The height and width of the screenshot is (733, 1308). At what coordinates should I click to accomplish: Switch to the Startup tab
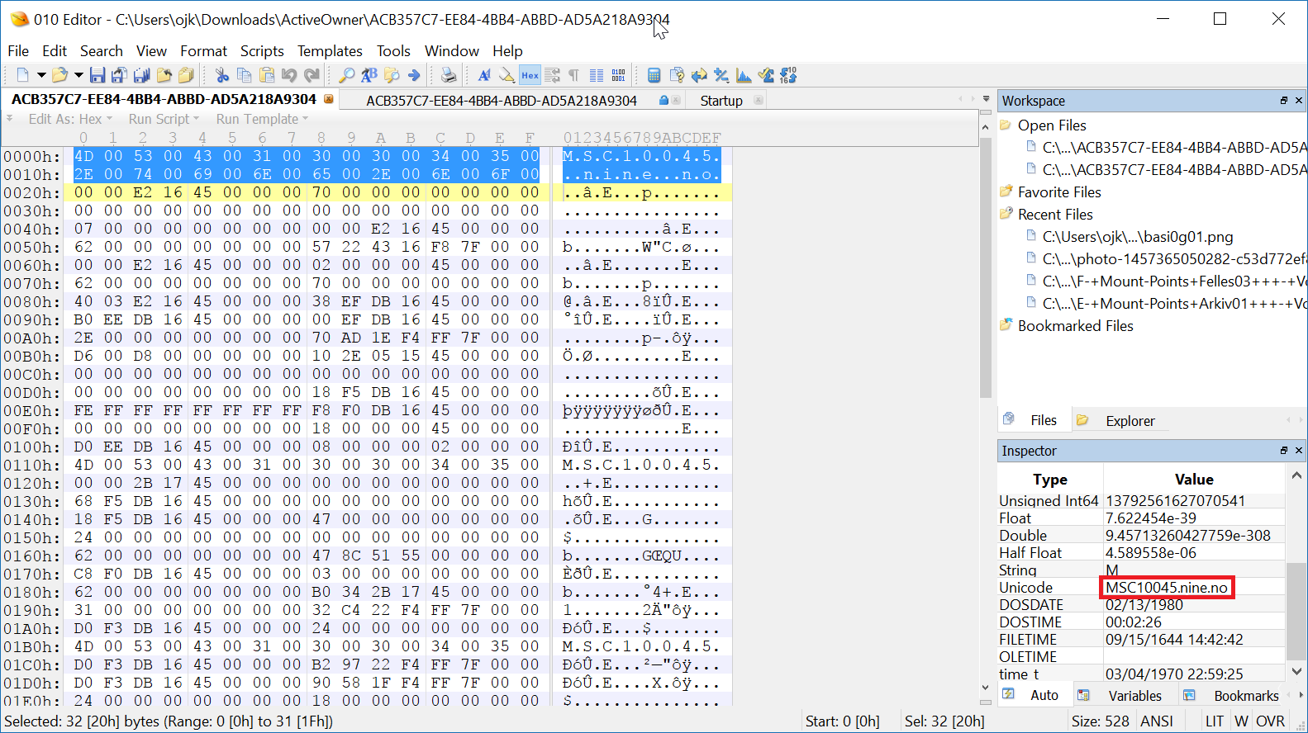tap(721, 101)
